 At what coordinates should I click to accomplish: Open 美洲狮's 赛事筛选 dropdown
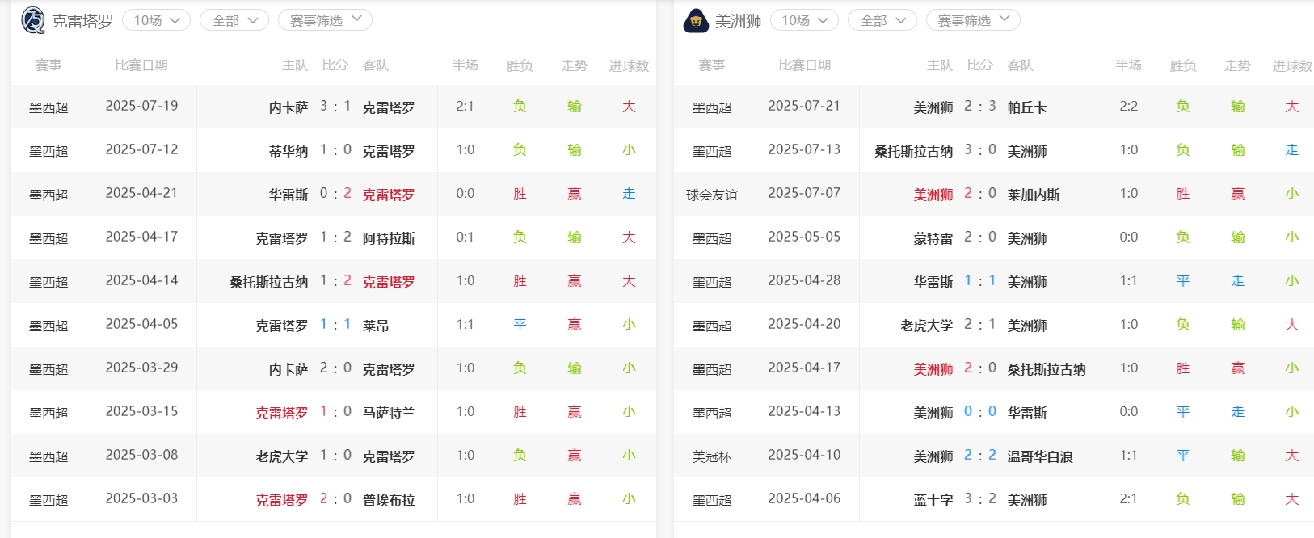[x=973, y=20]
